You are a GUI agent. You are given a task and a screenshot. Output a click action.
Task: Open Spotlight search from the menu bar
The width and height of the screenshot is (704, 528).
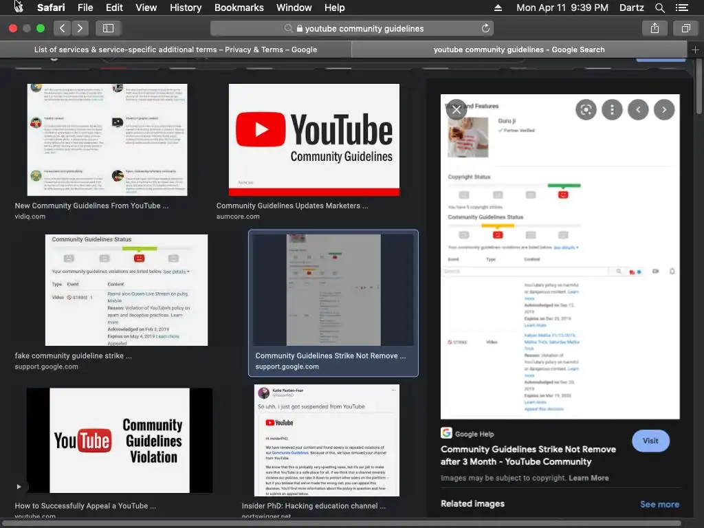coord(659,8)
